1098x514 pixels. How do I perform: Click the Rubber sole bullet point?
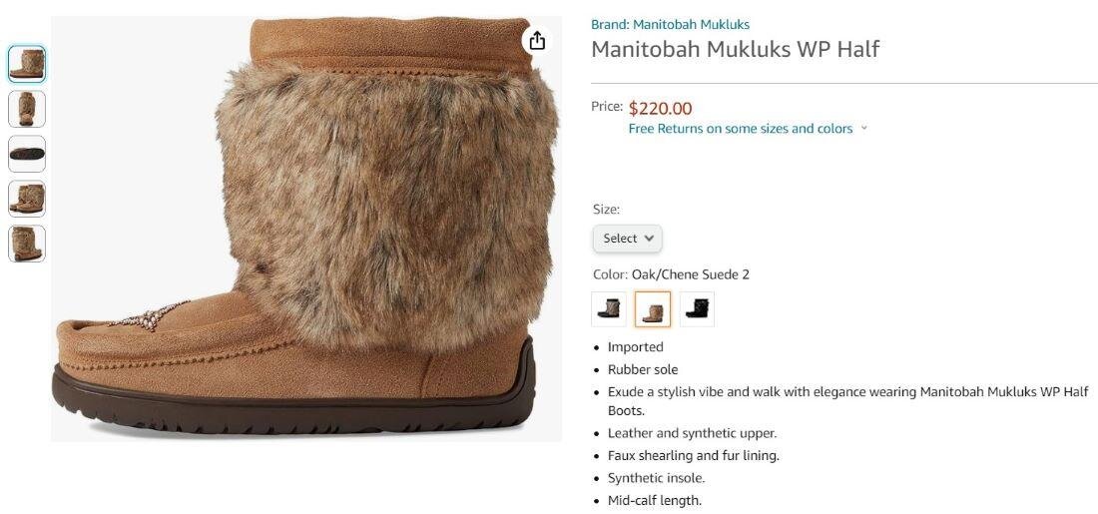click(x=643, y=369)
